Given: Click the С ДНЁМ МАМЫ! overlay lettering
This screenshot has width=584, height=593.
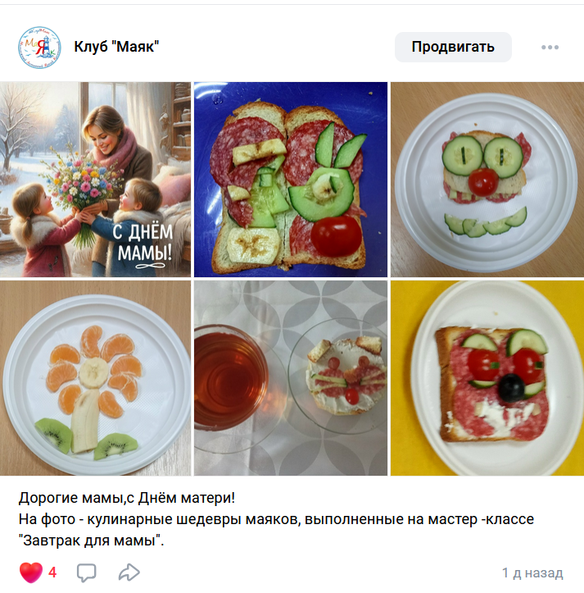Looking at the screenshot, I should [x=143, y=244].
